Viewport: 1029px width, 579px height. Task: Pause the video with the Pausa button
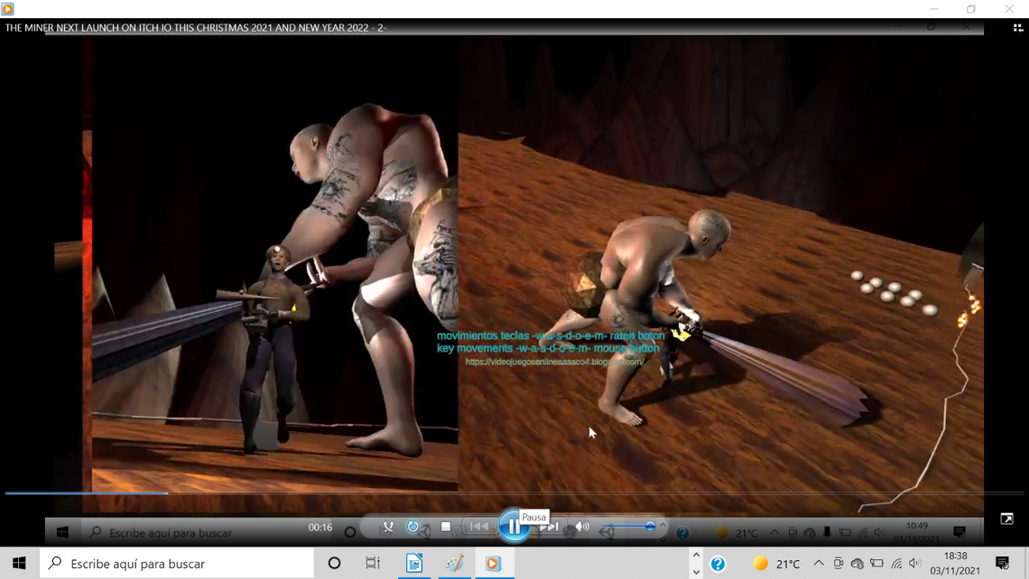pos(514,524)
